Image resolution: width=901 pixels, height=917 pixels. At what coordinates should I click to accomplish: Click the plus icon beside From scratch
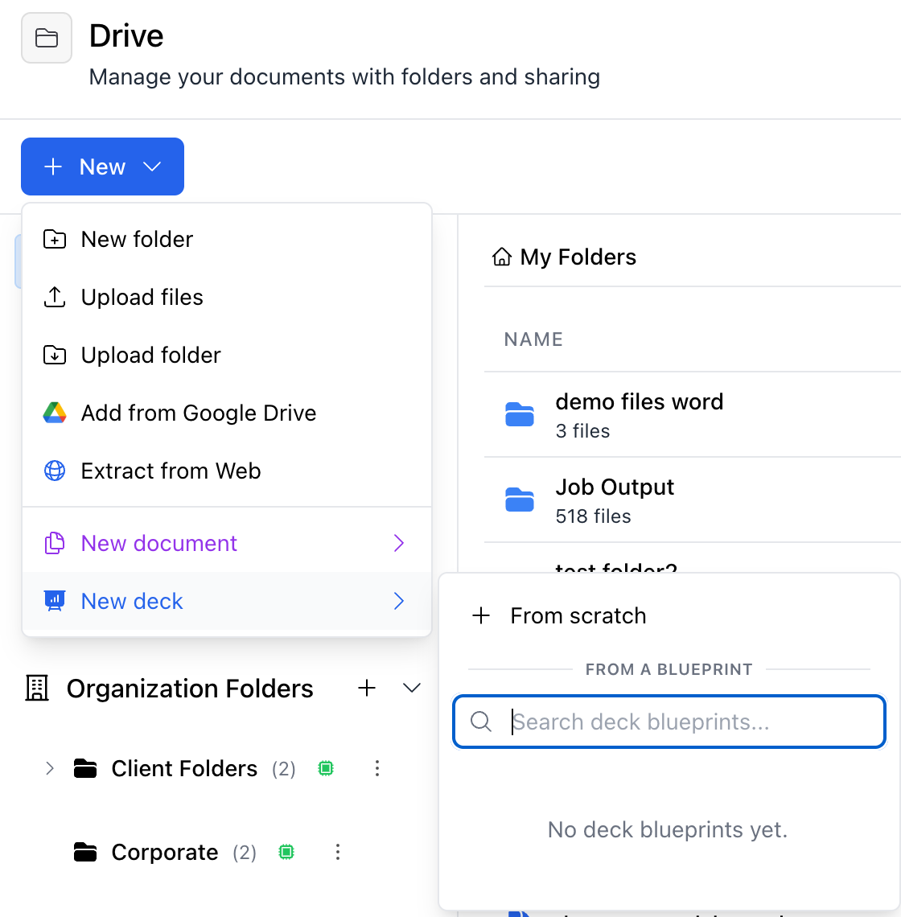(481, 615)
